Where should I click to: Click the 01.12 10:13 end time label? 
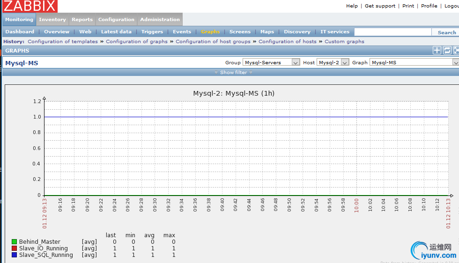click(448, 213)
